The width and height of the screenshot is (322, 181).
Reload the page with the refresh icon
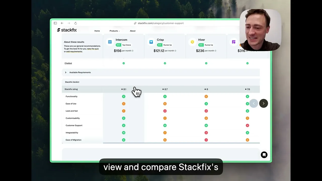[x=75, y=23]
